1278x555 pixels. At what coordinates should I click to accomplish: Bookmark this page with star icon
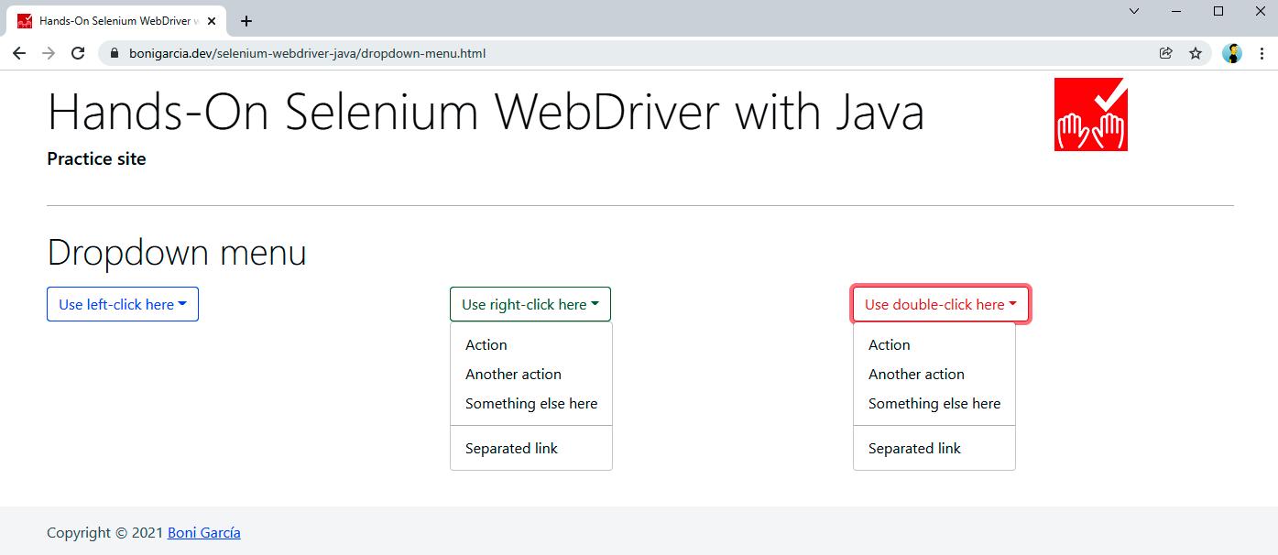(1196, 53)
